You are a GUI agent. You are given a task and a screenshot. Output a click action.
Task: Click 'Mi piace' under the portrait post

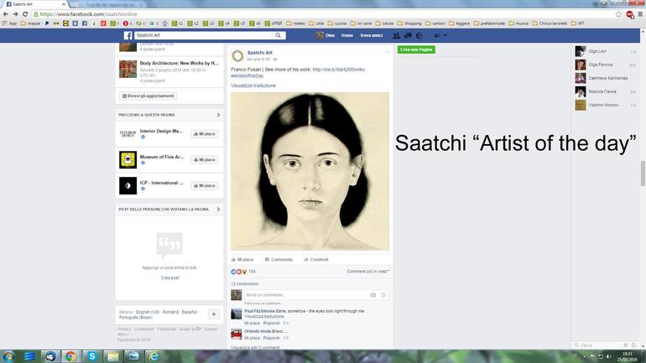click(x=242, y=260)
